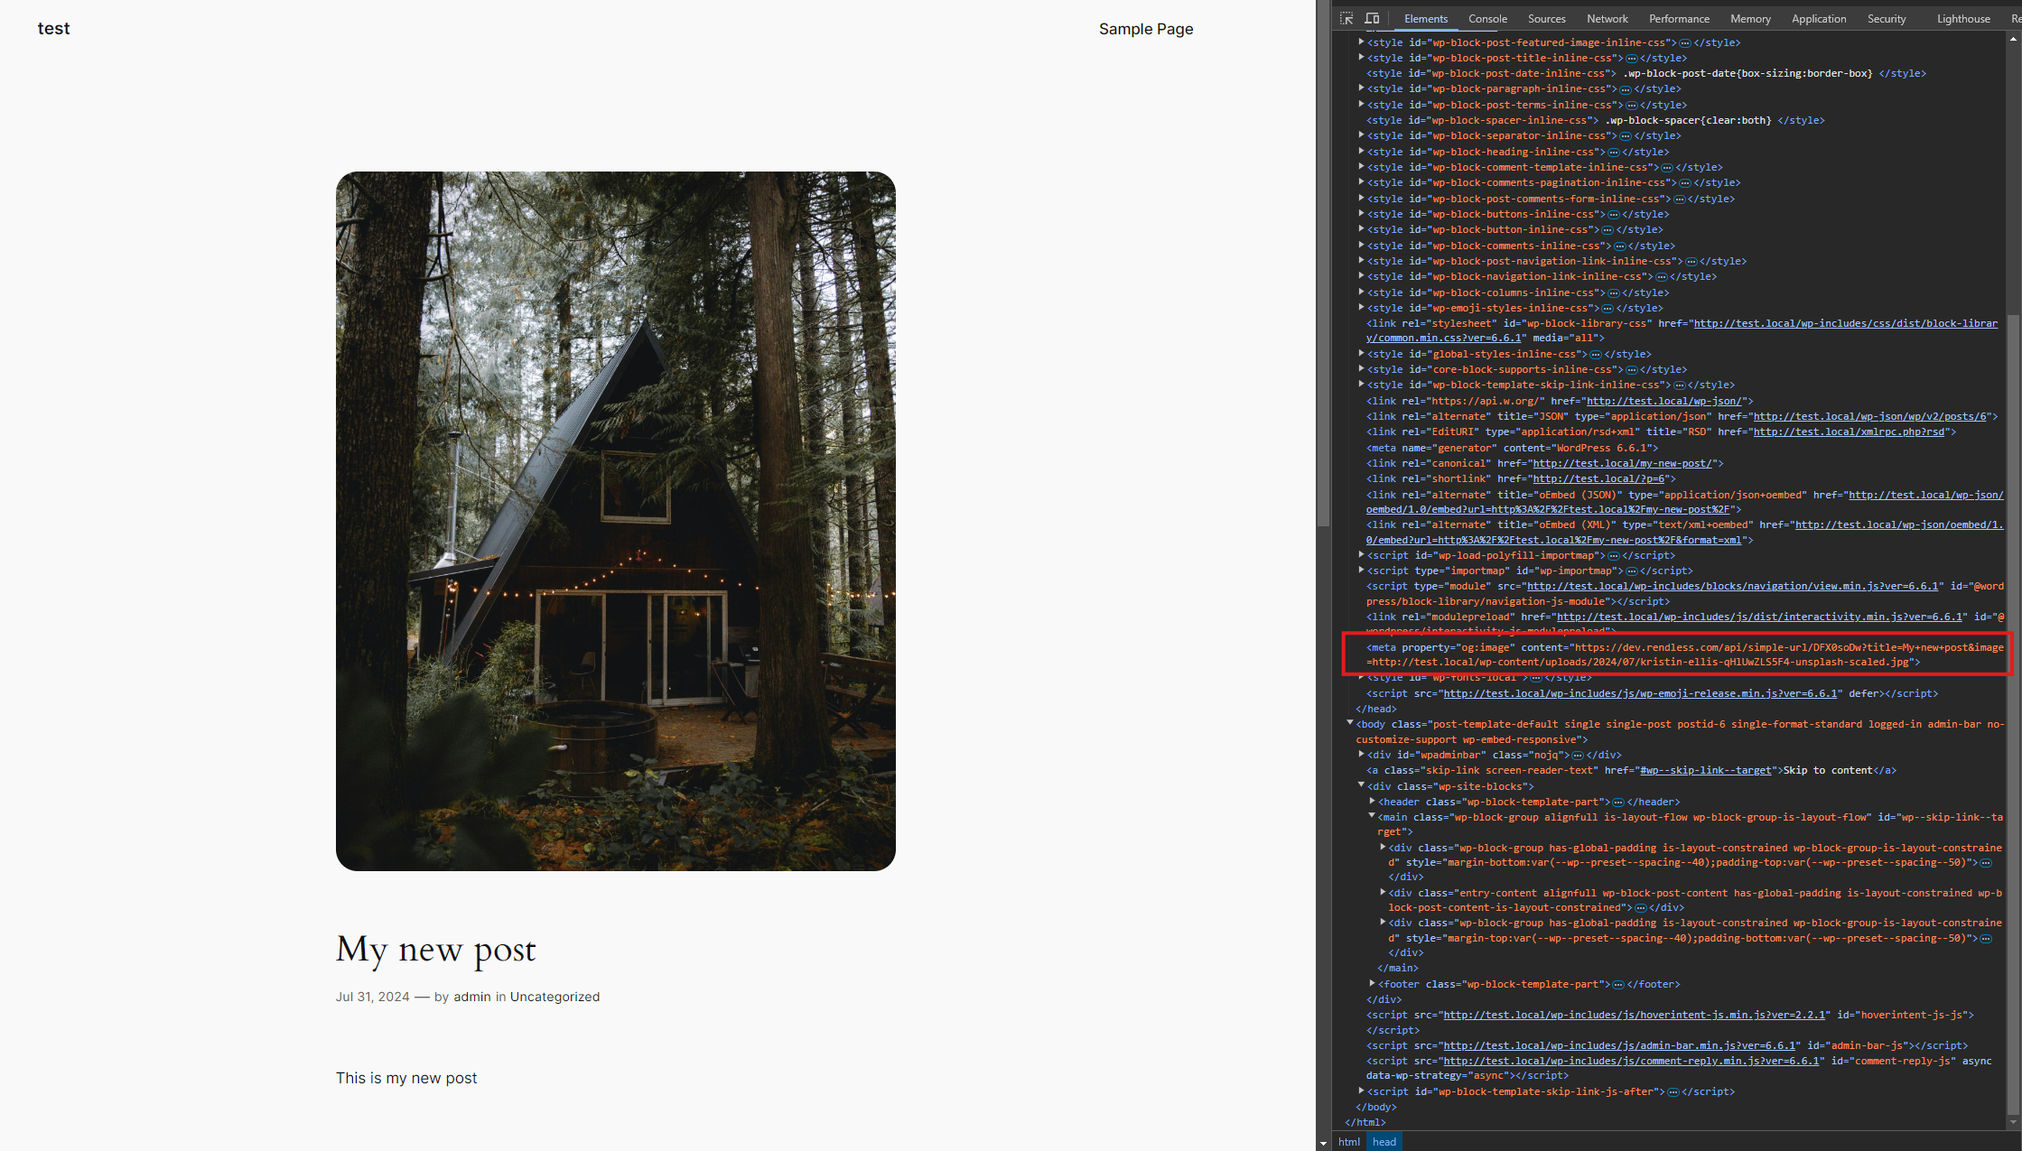Switch to the Console tab

click(x=1486, y=18)
